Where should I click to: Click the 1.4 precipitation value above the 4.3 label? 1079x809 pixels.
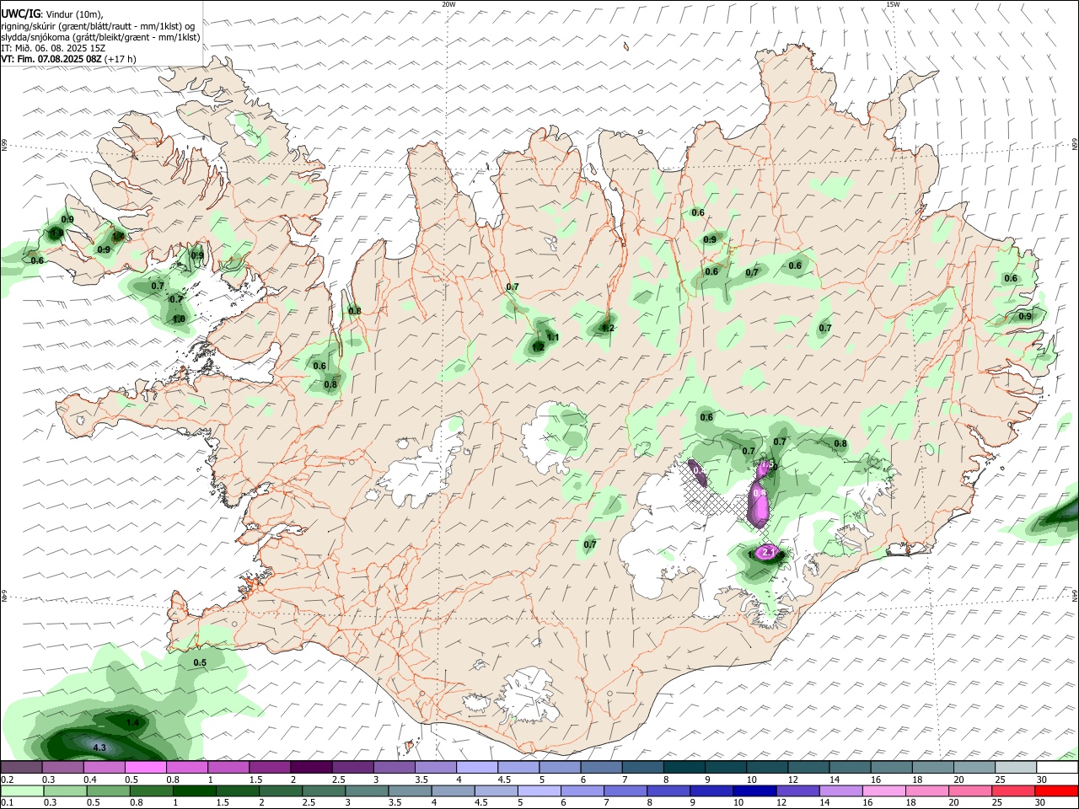(x=132, y=723)
